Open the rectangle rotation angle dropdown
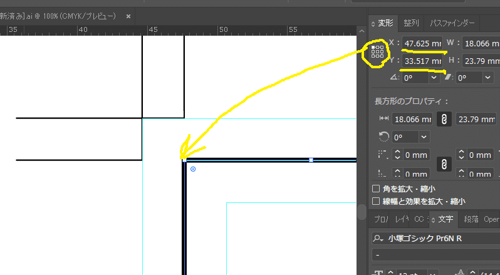The width and height of the screenshot is (500, 275). pyautogui.click(x=424, y=137)
